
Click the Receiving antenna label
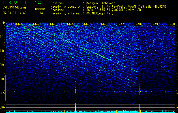click(x=65, y=13)
